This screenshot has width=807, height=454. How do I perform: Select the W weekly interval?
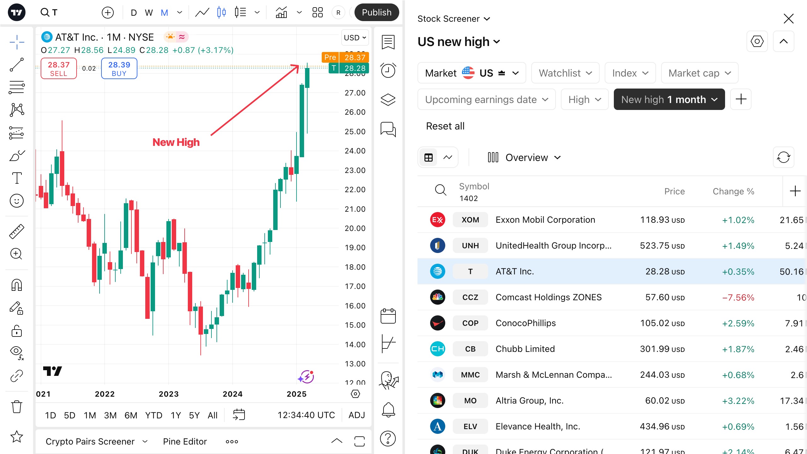(149, 13)
